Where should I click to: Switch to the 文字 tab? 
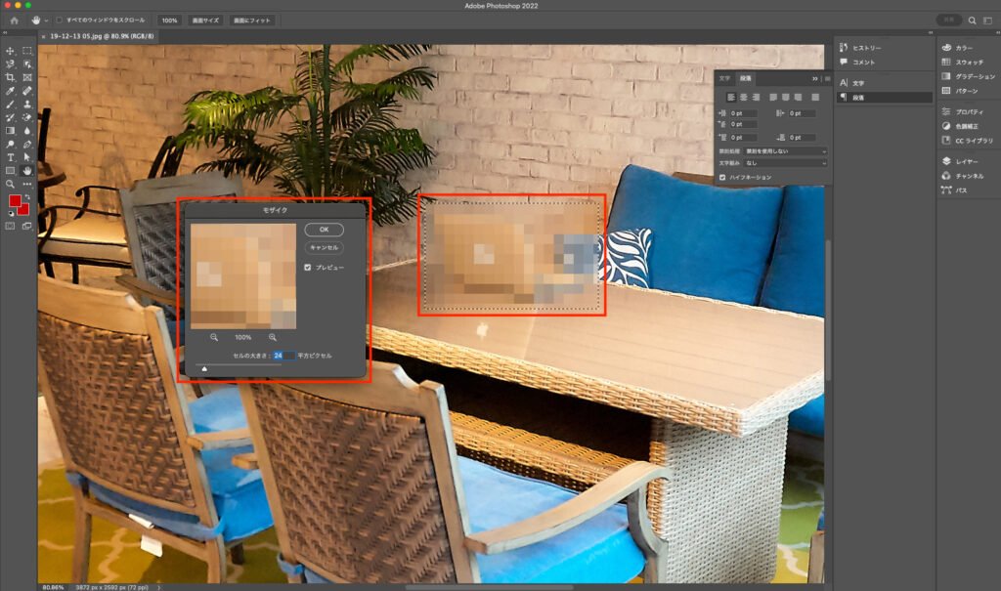point(723,78)
